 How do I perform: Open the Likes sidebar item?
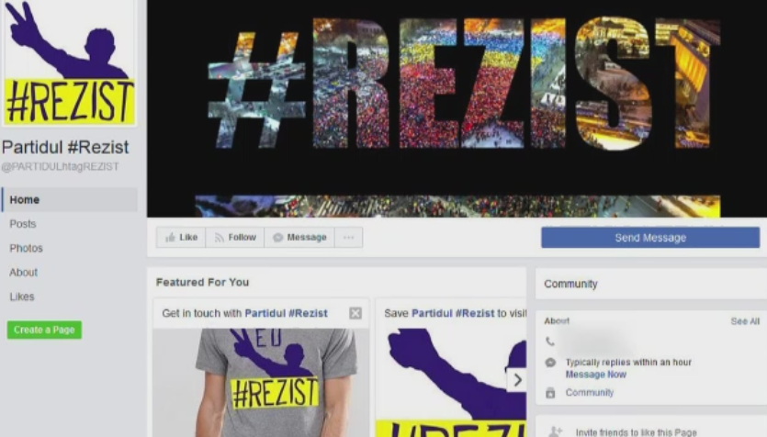(22, 297)
